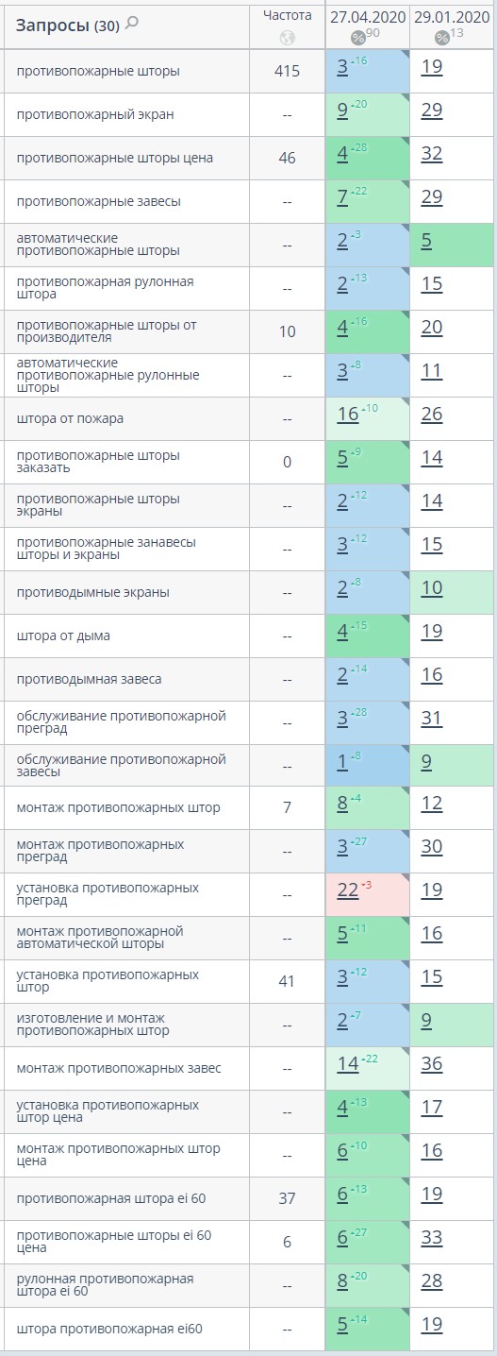Select the query штора противопожарная ei60

(109, 1329)
